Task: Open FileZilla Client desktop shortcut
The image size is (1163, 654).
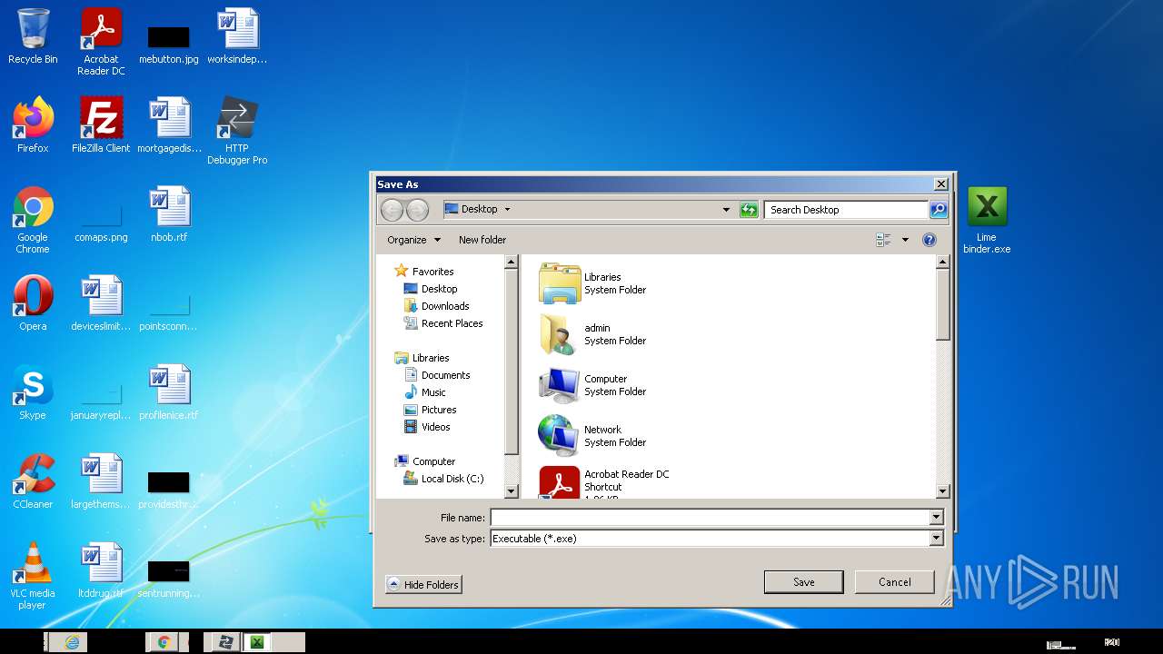Action: tap(101, 125)
